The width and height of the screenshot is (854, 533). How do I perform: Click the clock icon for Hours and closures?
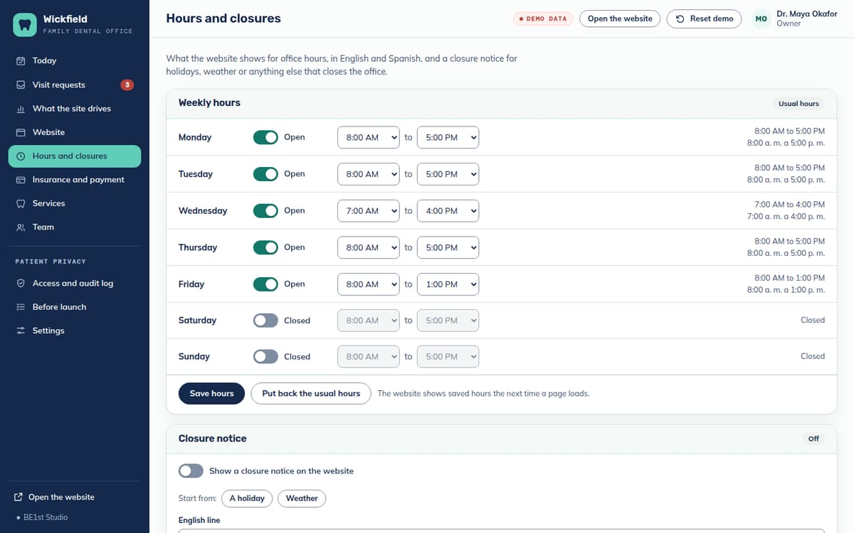(x=21, y=156)
